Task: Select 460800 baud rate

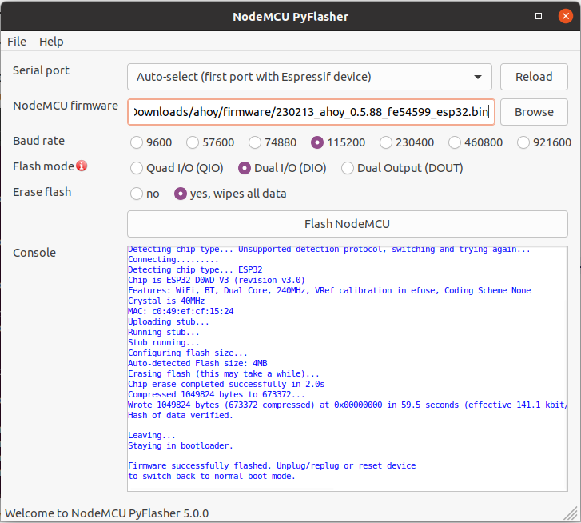Action: coord(476,142)
